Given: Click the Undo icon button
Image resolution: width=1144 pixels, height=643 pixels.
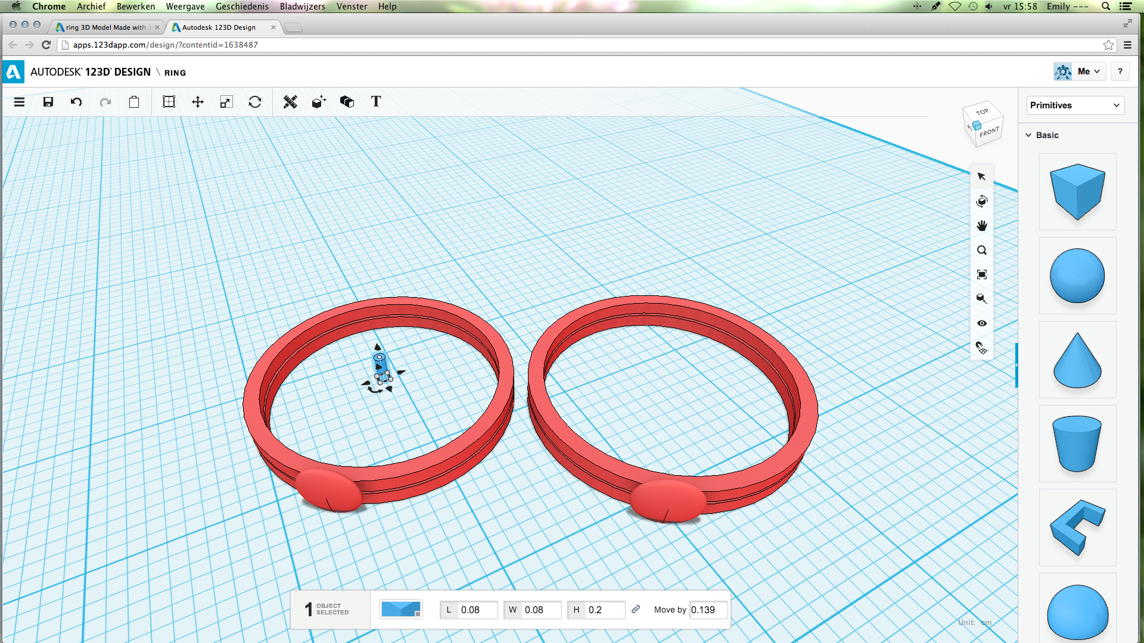Looking at the screenshot, I should tap(76, 102).
